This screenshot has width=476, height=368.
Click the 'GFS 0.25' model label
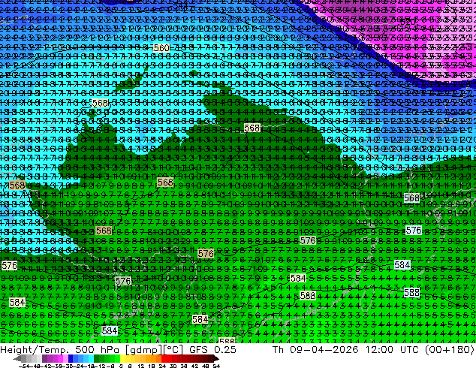click(x=212, y=350)
